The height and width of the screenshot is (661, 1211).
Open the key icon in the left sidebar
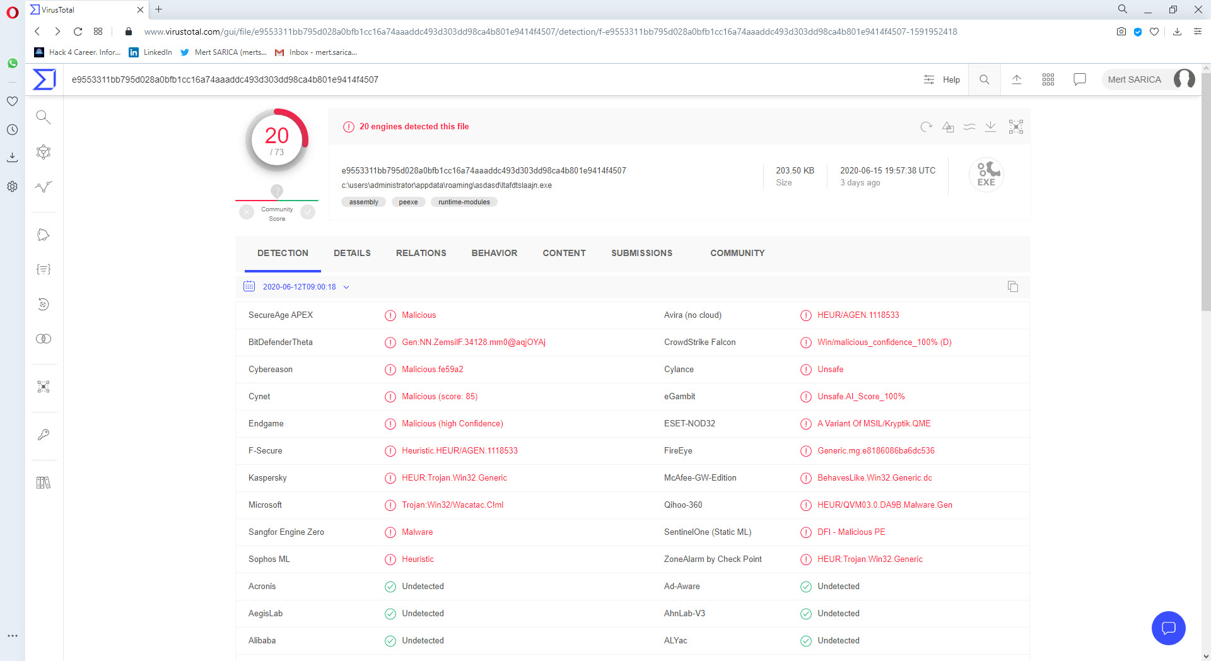[44, 435]
